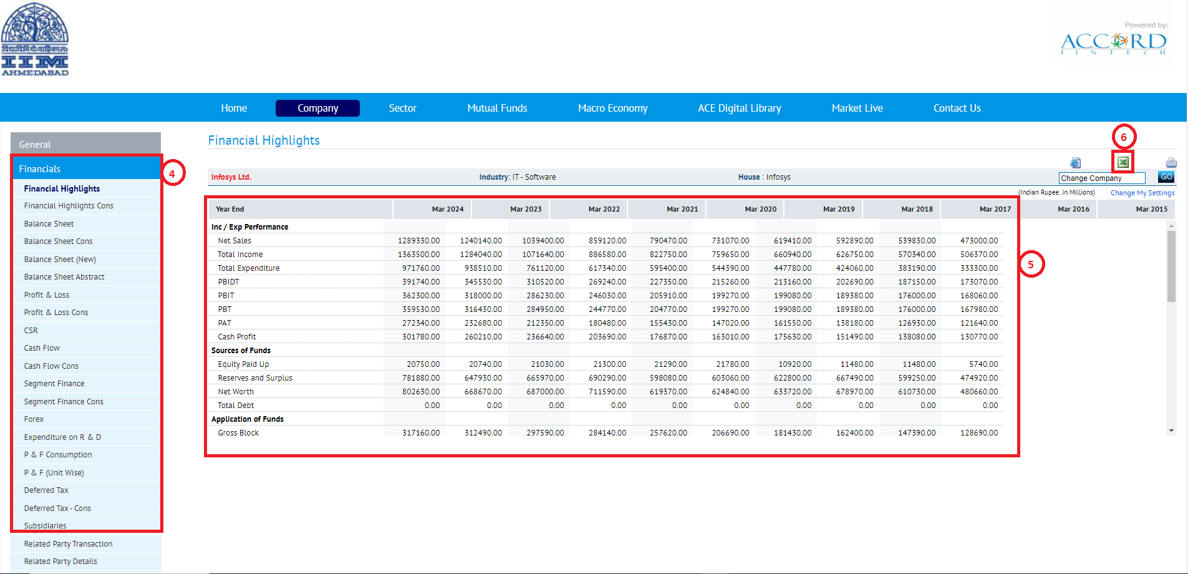Click the print icon

[x=1171, y=163]
